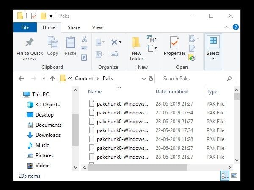Sort files by Date modified column
This screenshot has height=190, width=254.
coord(171,92)
